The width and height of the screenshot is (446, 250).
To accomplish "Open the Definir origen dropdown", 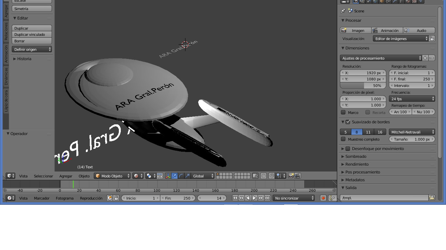I will pyautogui.click(x=32, y=49).
